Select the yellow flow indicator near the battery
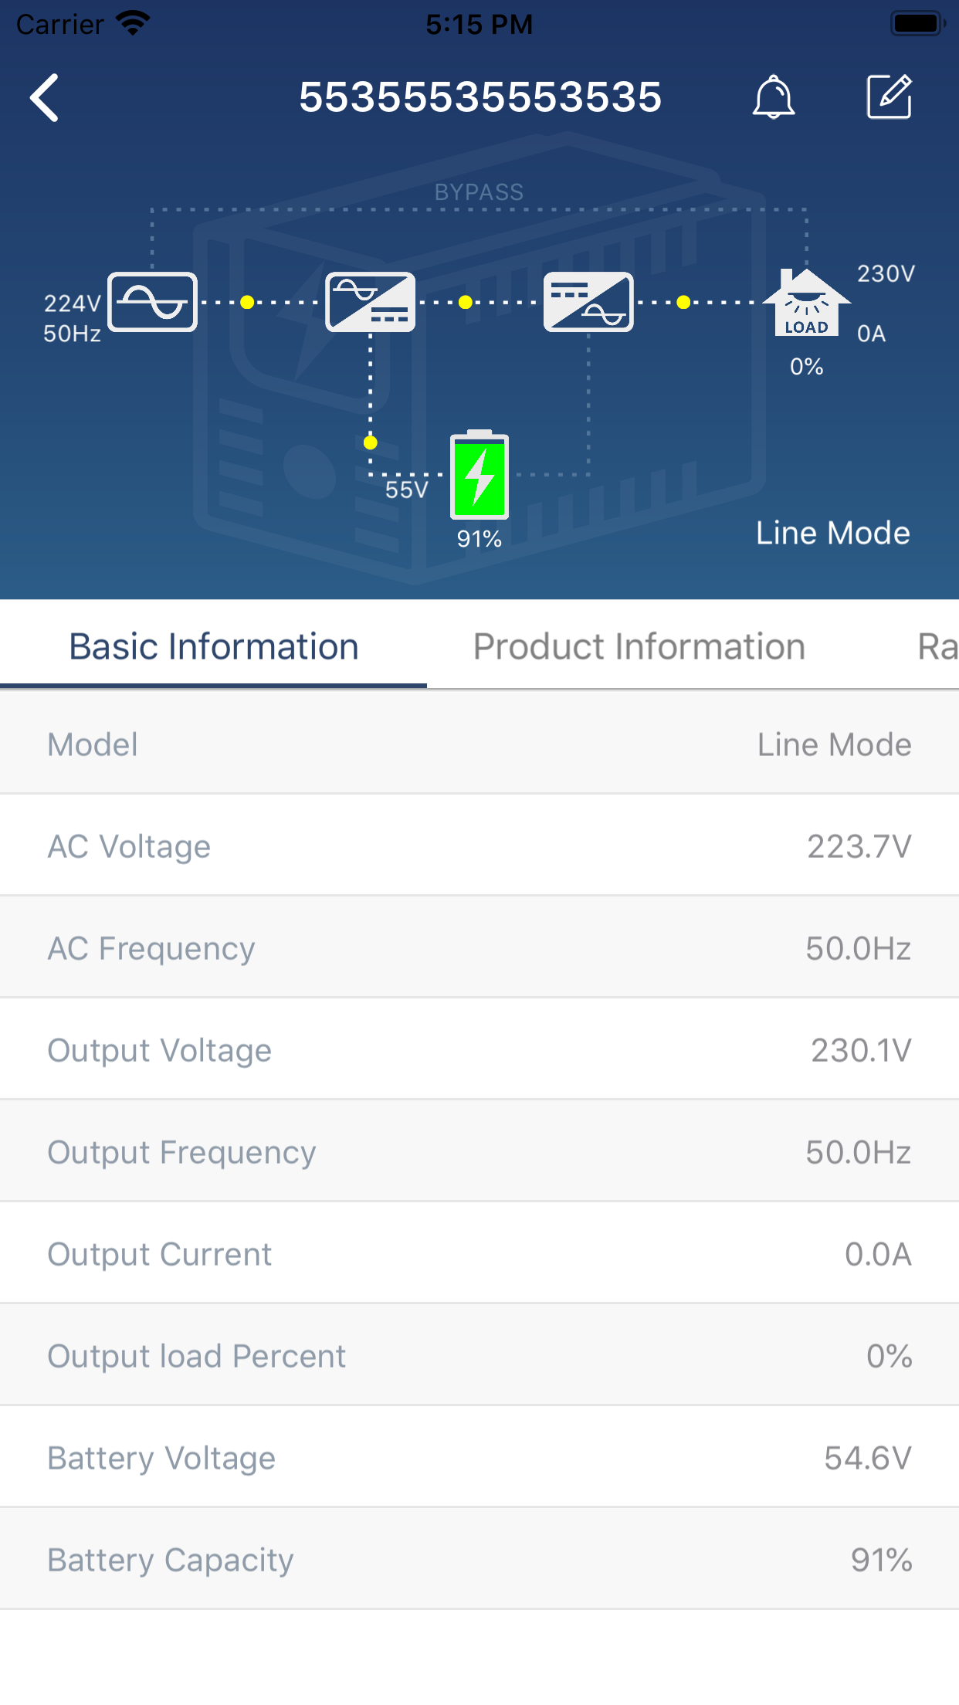This screenshot has height=1705, width=959. pos(370,442)
